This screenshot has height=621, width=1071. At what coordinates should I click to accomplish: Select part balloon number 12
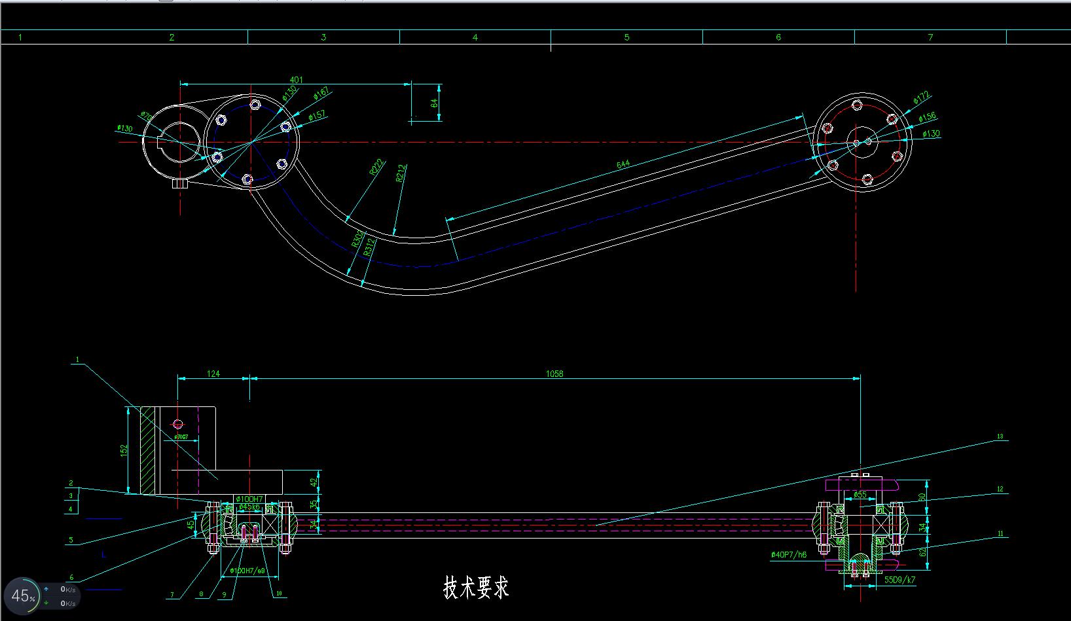(1000, 489)
